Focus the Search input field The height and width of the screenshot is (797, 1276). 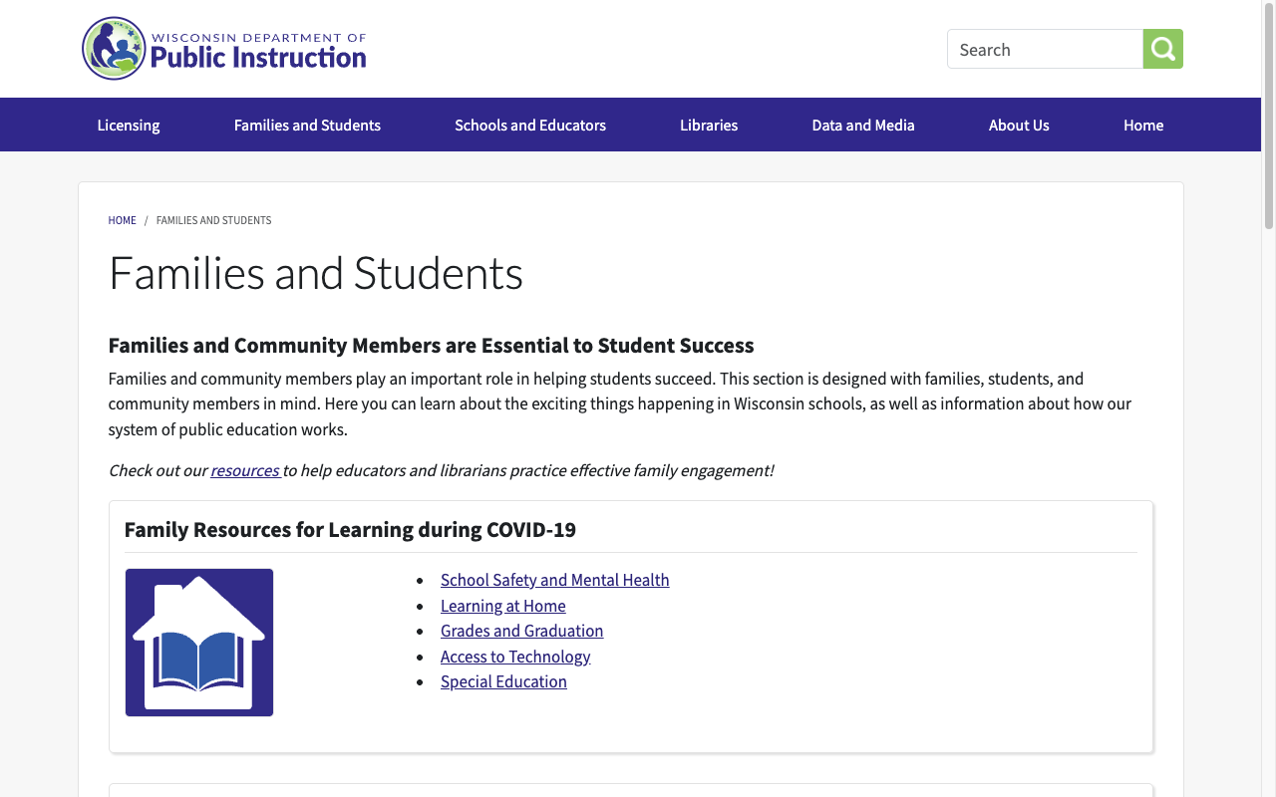[1045, 49]
